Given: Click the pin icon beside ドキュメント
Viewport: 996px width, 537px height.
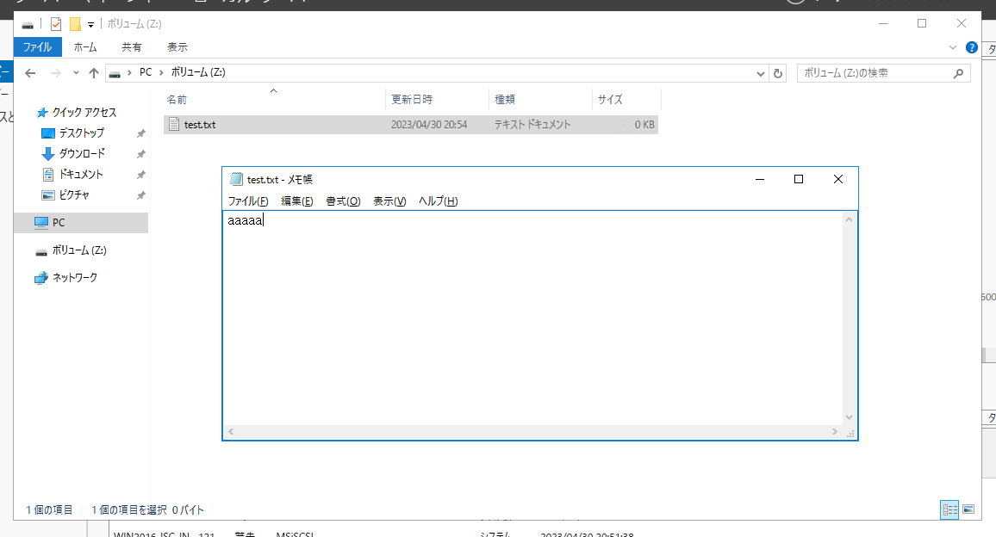Looking at the screenshot, I should (141, 175).
